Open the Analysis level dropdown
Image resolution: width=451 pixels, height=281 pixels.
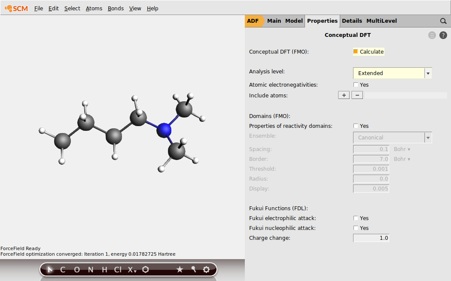[392, 73]
